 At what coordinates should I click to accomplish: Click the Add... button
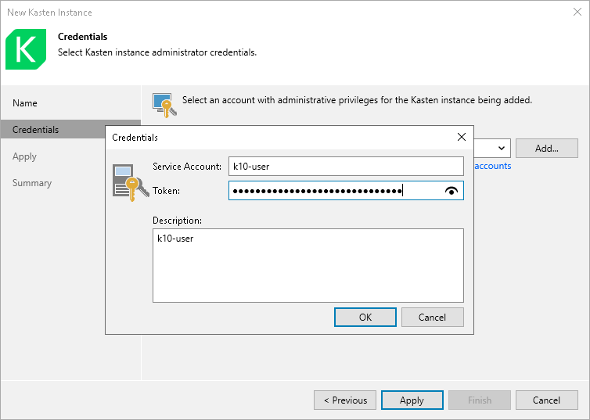(x=547, y=148)
